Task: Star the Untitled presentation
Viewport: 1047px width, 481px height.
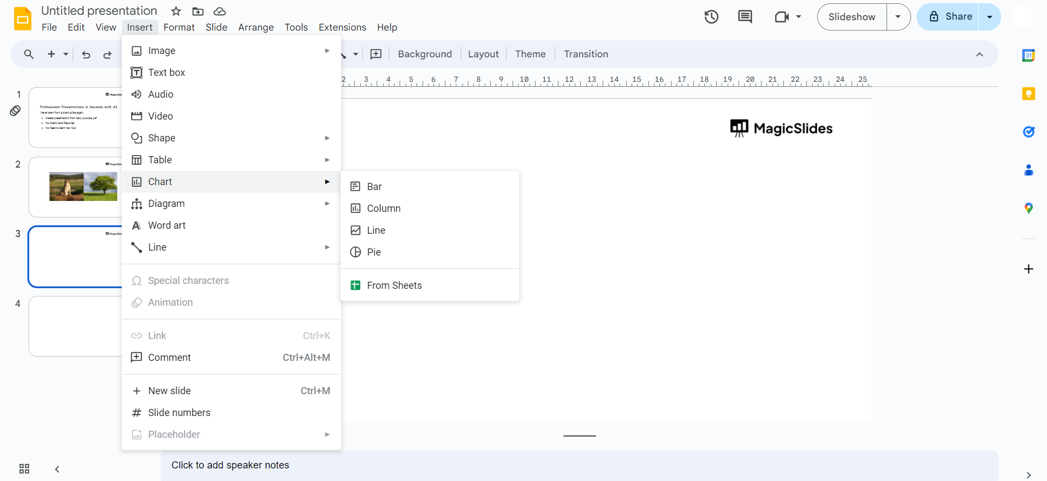Action: tap(176, 11)
